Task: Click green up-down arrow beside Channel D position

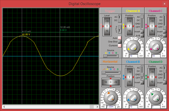Action: (x=146, y=77)
